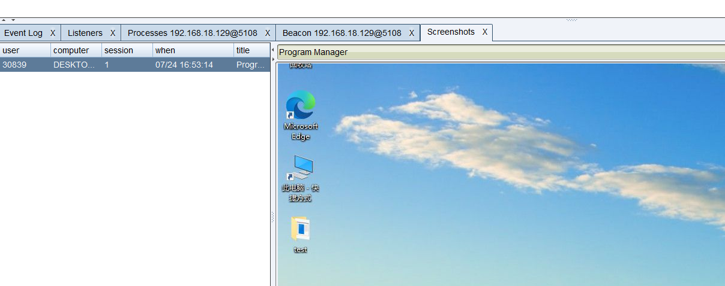
Task: Sort by the user column header
Action: coord(25,50)
